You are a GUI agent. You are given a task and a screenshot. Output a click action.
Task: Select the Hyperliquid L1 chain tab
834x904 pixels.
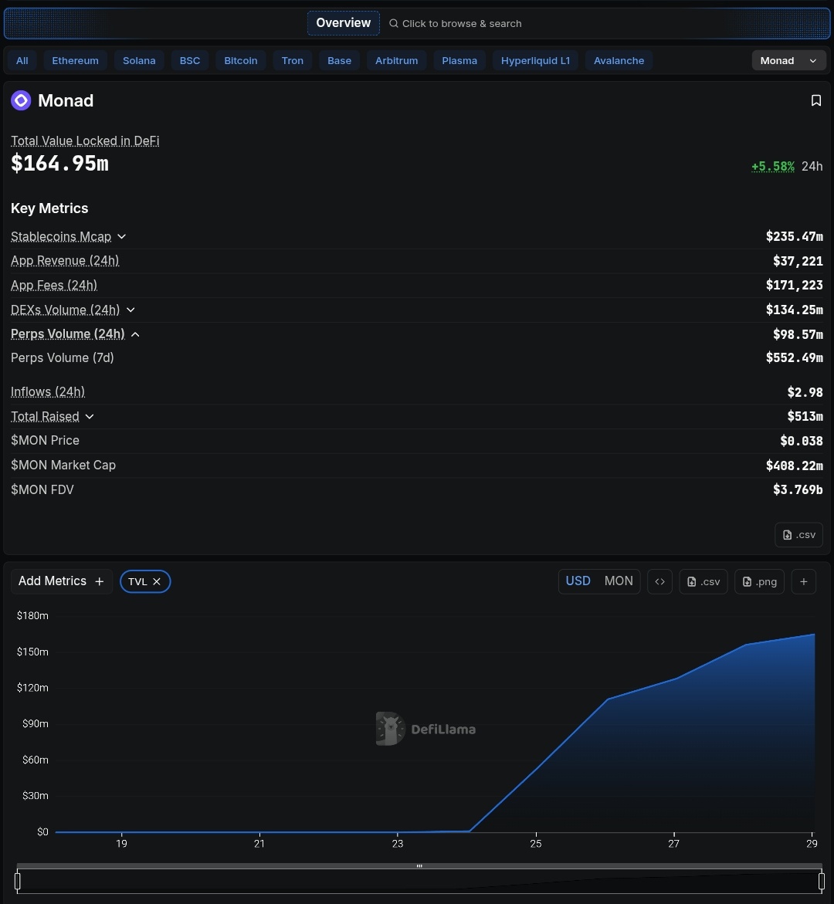point(535,60)
